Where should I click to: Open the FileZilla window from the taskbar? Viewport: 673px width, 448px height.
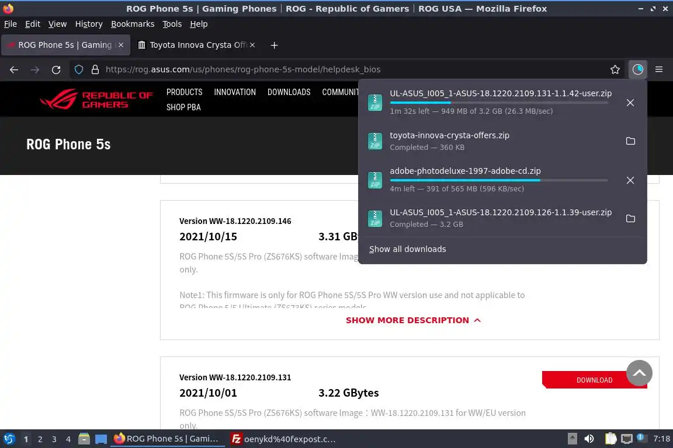pos(284,439)
